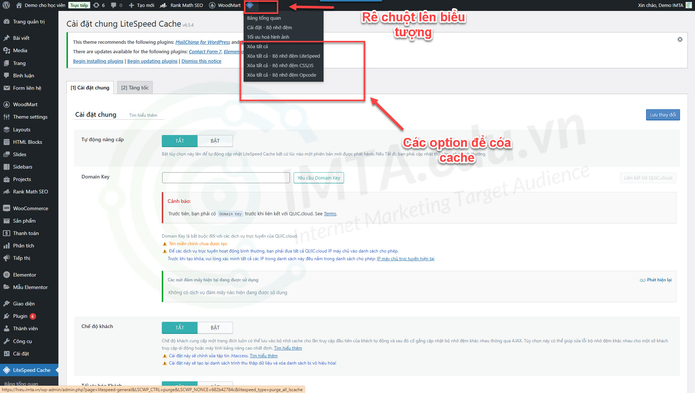
Task: Click Tìm hiểu thêm beside Cài đặt chung
Action: [143, 115]
